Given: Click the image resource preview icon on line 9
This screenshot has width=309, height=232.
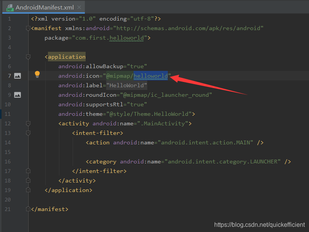Looking at the screenshot, I should 18,95.
